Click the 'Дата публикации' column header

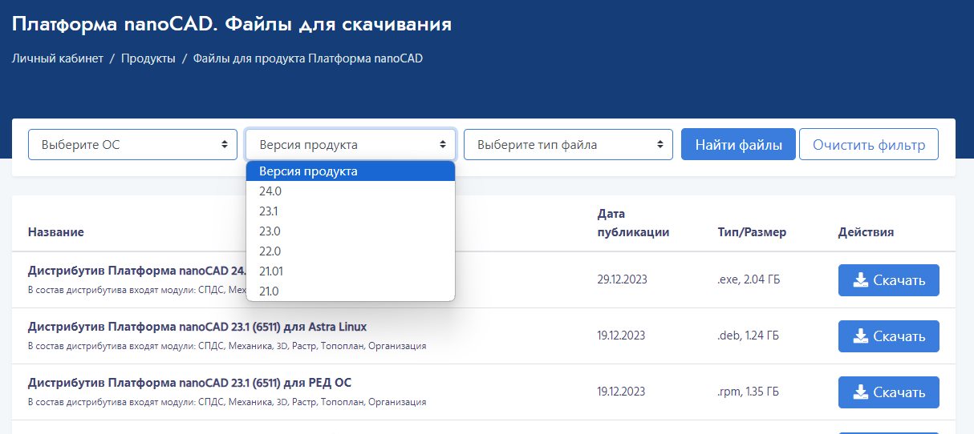pos(633,223)
